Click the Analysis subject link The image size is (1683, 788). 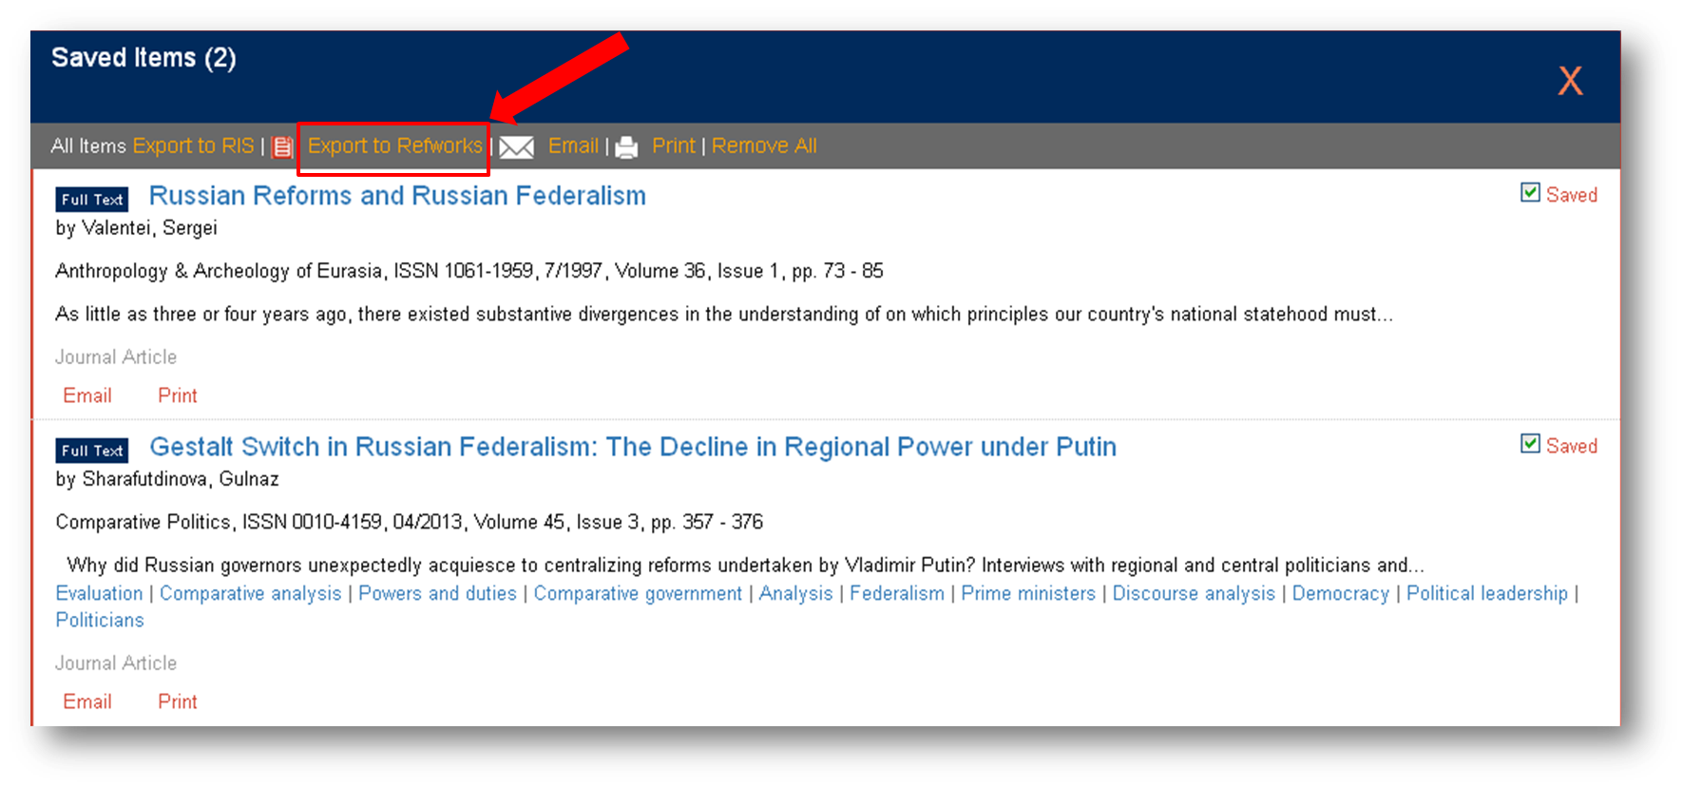[x=795, y=593]
